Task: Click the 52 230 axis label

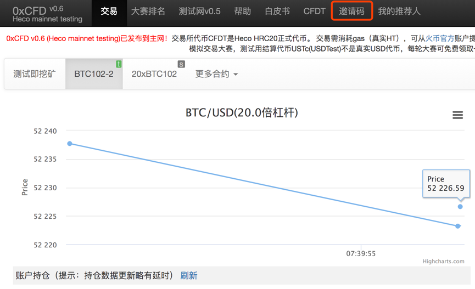Action: click(45, 188)
